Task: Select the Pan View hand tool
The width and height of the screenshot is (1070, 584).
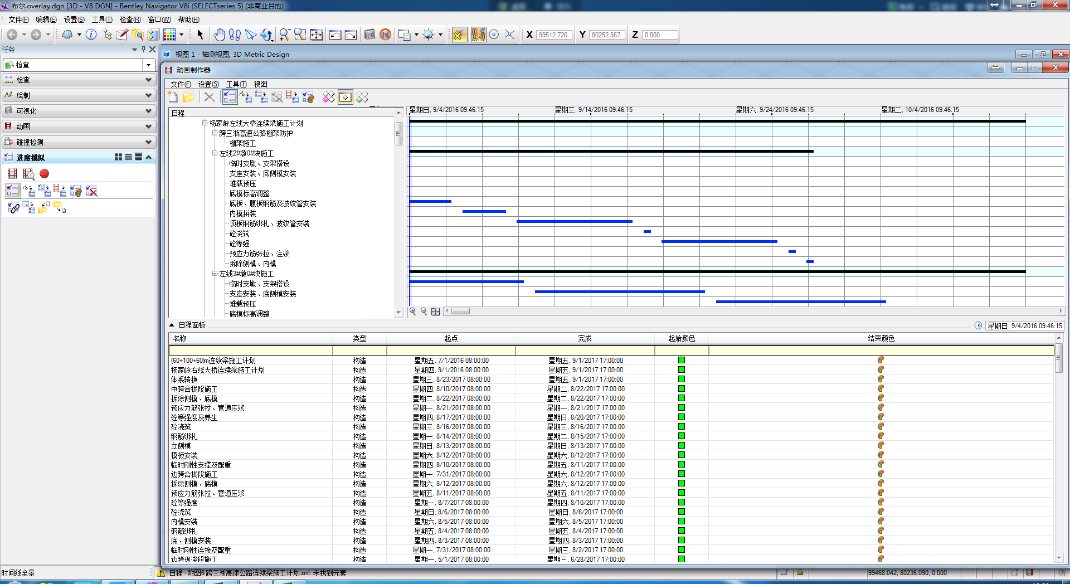Action: (220, 35)
